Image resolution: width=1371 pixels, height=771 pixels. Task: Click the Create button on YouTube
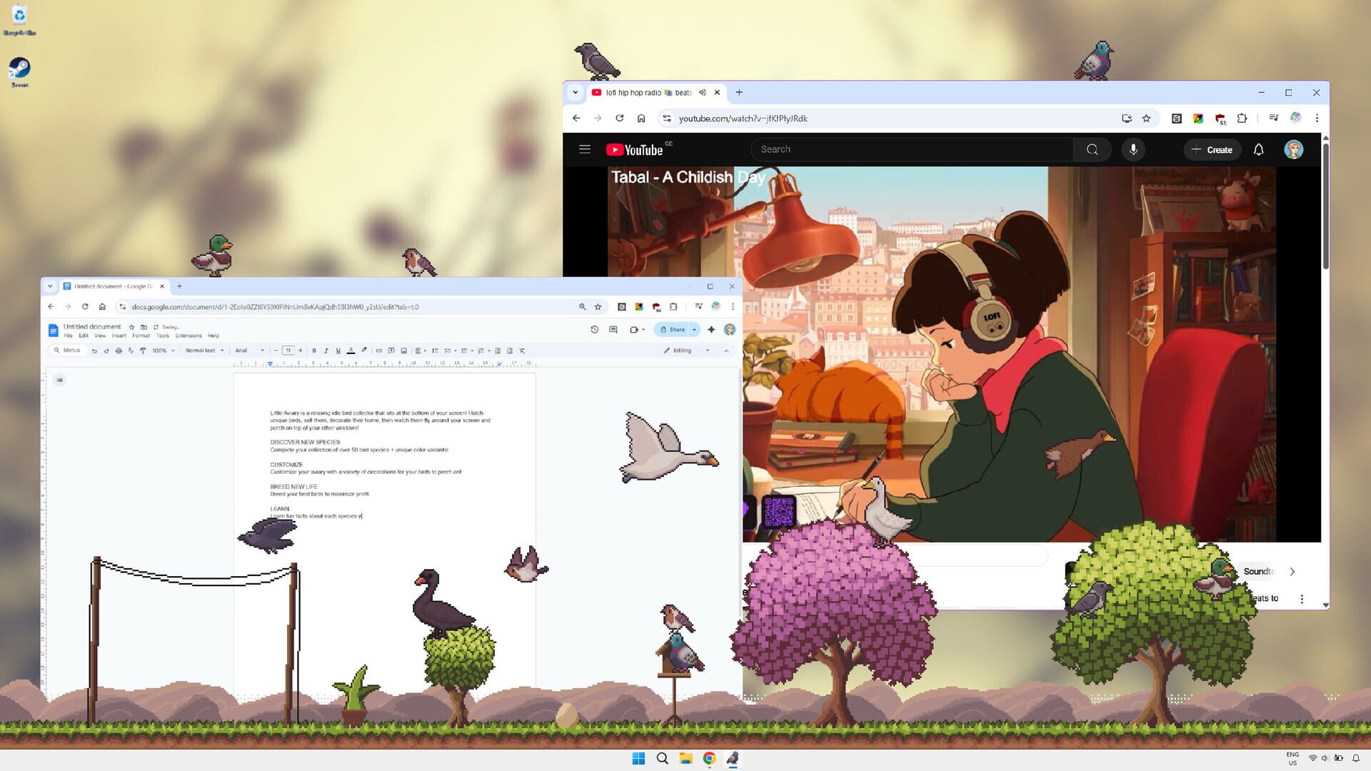pyautogui.click(x=1212, y=149)
